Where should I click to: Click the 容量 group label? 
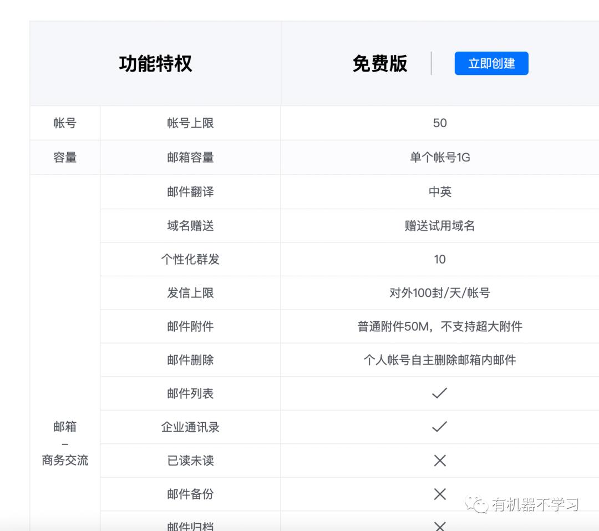(x=64, y=157)
